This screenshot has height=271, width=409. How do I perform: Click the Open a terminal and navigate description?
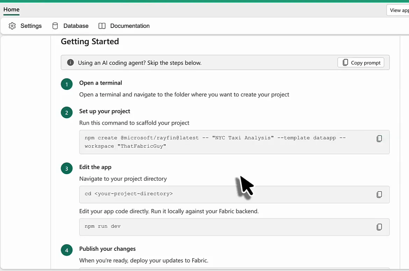click(x=184, y=95)
